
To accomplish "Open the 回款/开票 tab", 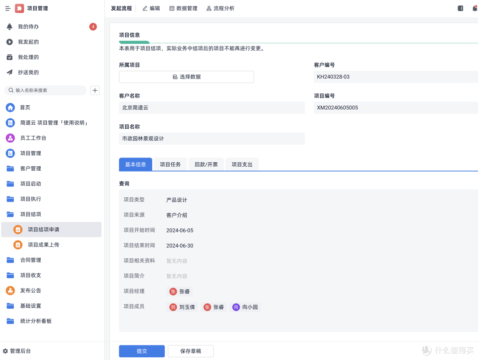I will (x=206, y=165).
